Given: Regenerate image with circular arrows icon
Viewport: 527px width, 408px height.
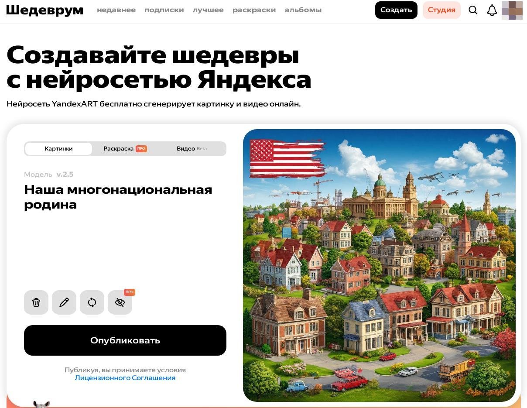Looking at the screenshot, I should (x=92, y=302).
